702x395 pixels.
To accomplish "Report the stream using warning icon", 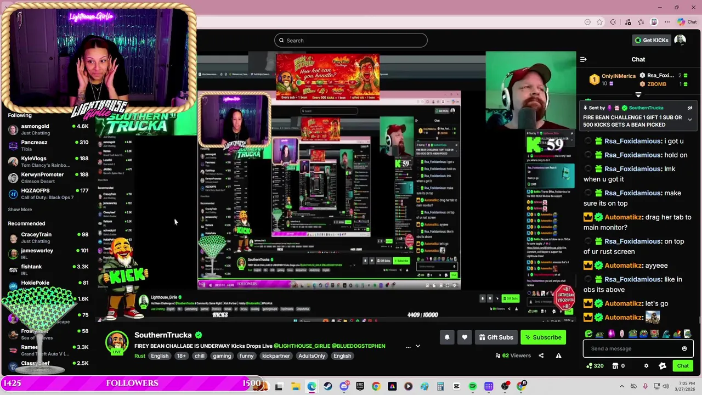I will click(558, 356).
